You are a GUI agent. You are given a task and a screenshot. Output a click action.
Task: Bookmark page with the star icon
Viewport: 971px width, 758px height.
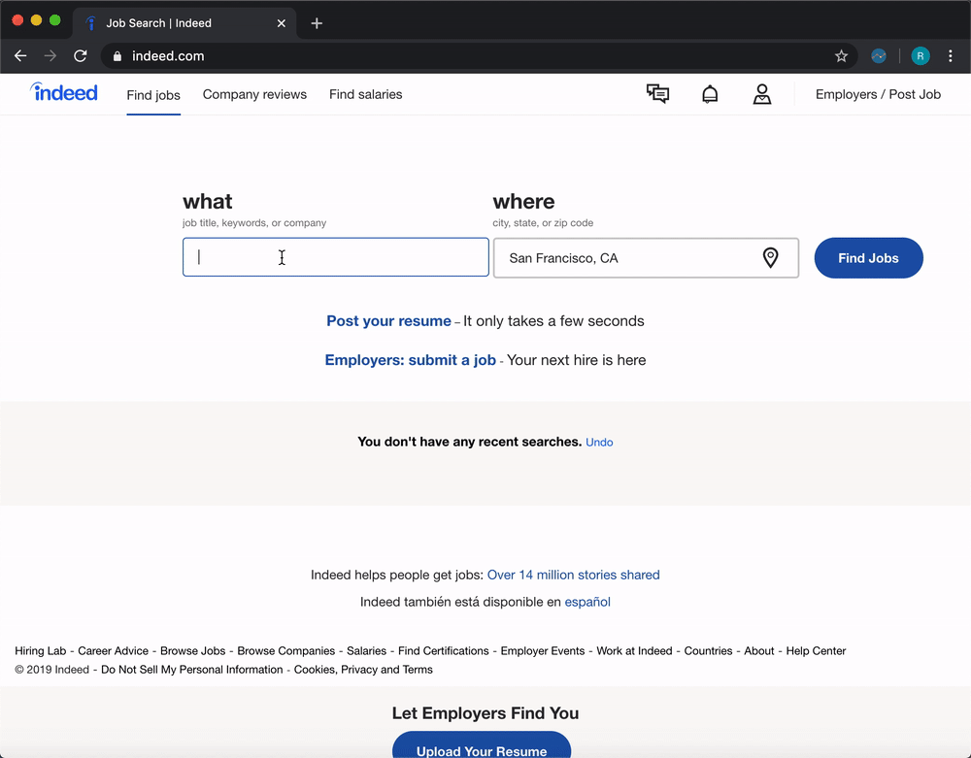(841, 56)
